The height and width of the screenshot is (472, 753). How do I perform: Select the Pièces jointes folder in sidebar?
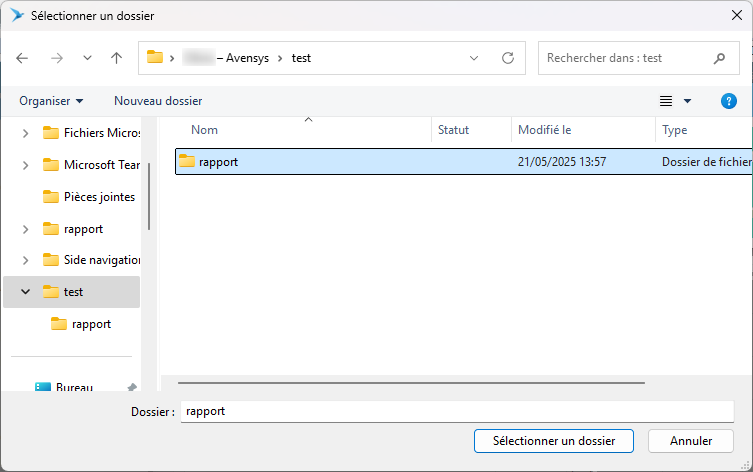click(x=99, y=197)
